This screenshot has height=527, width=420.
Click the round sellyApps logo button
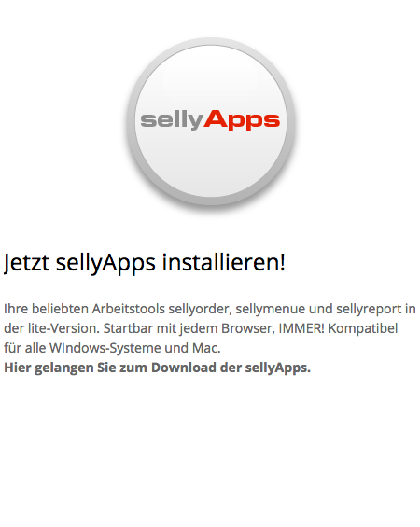[211, 121]
